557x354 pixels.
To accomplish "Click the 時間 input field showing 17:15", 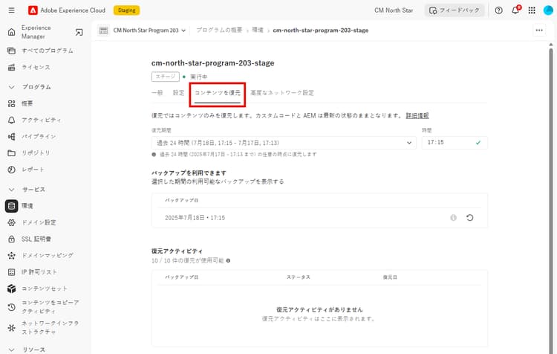I will point(455,142).
